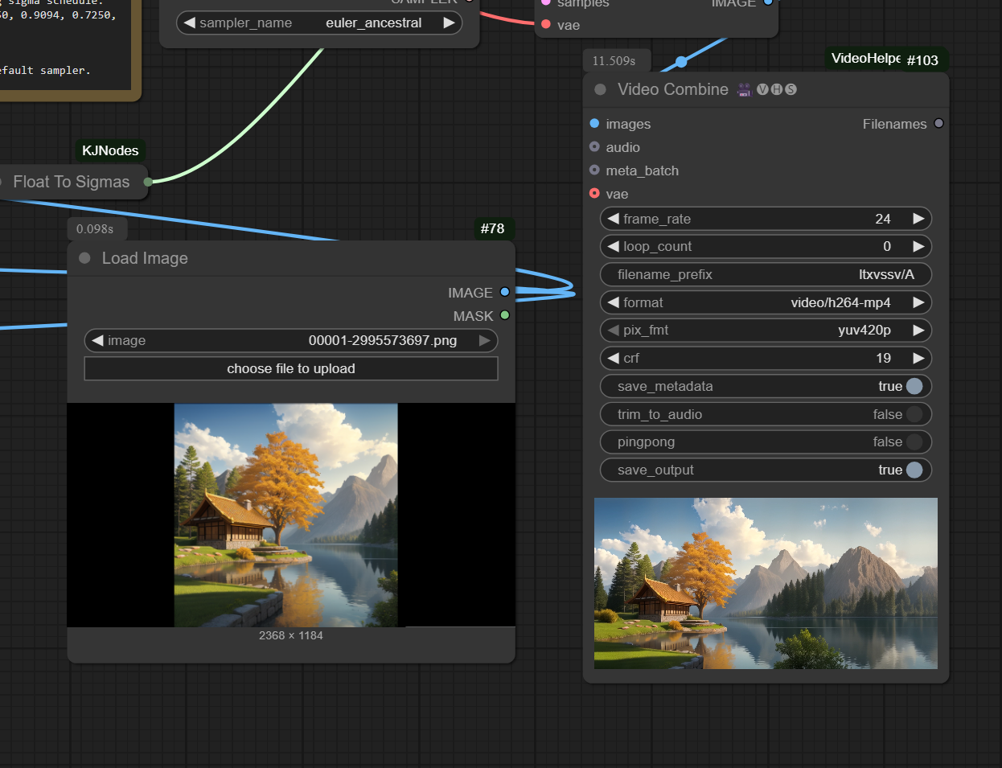The image size is (1002, 768).
Task: Select next image file with right arrow
Action: point(484,340)
